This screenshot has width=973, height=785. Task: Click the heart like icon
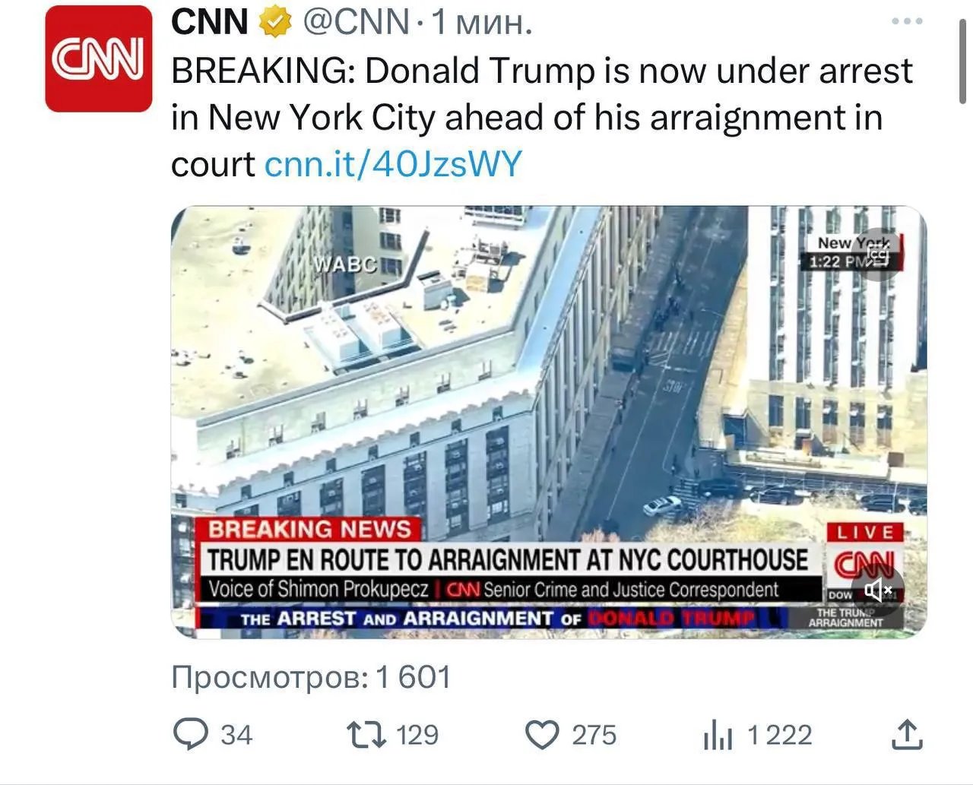pos(542,735)
